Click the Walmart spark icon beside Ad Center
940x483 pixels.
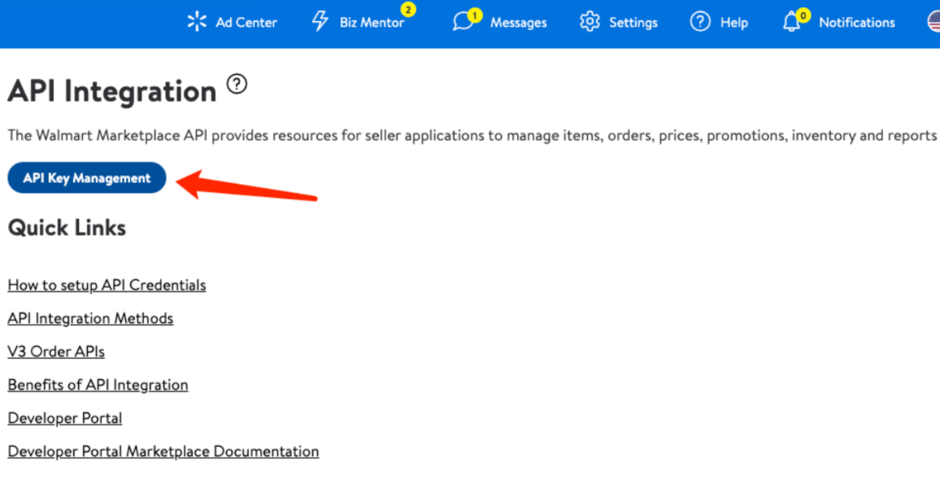click(196, 22)
